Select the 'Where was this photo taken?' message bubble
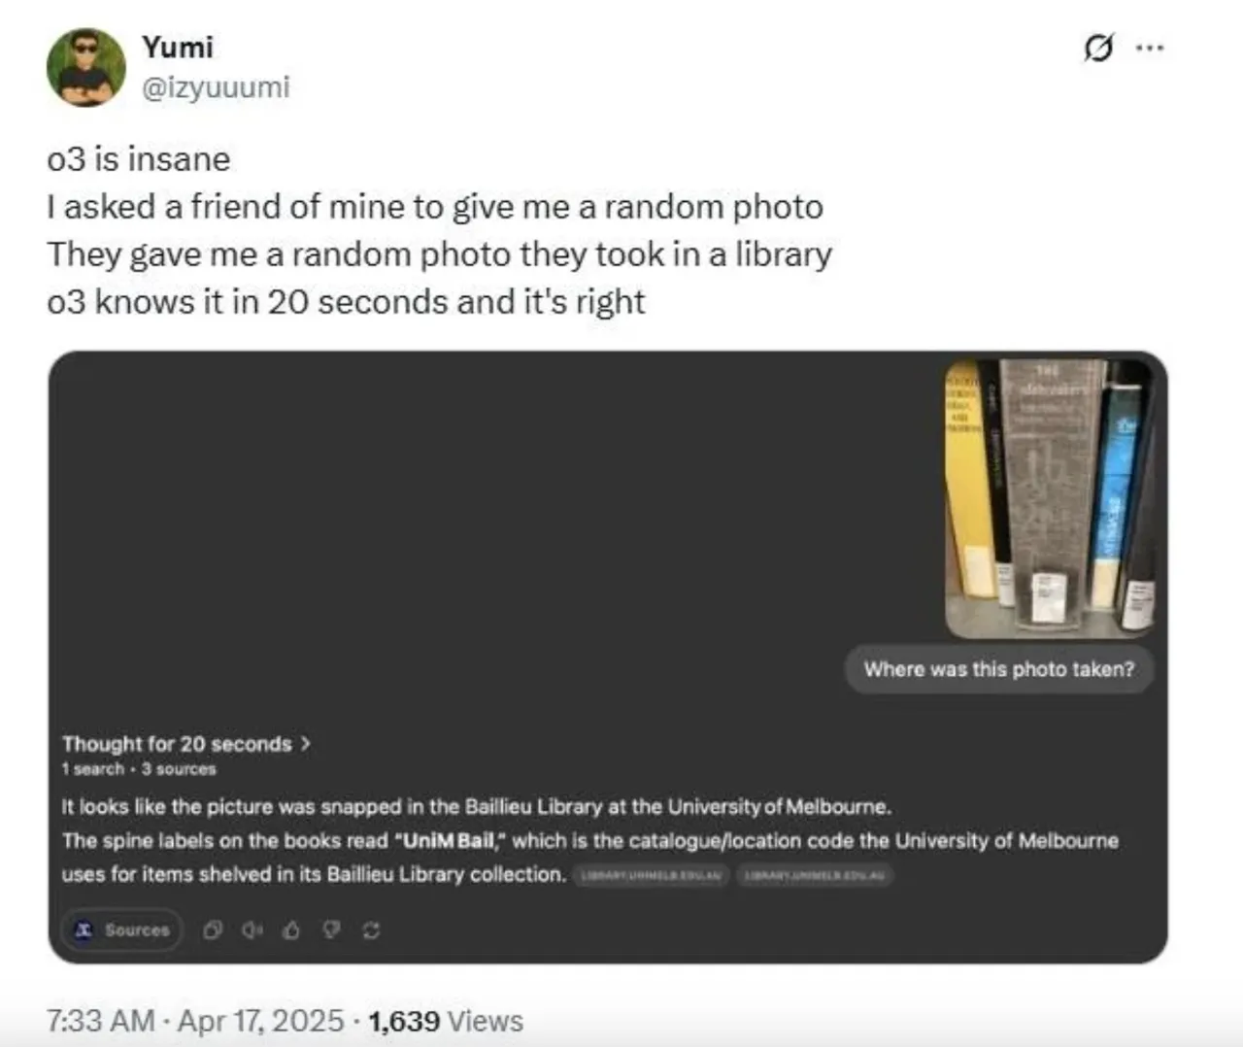Screen dimensions: 1243x1047 [x=999, y=669]
